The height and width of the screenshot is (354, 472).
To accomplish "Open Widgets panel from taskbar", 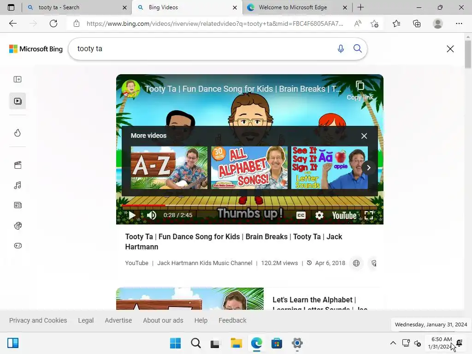I will click(13, 343).
